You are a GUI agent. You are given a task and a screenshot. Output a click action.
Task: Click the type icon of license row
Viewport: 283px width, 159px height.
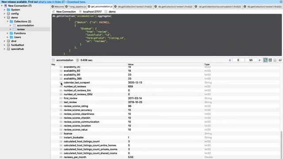pos(61,133)
